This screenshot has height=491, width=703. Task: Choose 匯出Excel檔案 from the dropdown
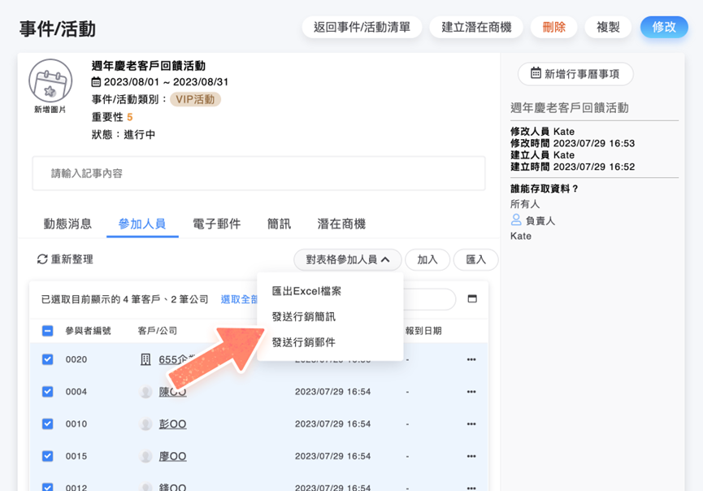pos(306,291)
